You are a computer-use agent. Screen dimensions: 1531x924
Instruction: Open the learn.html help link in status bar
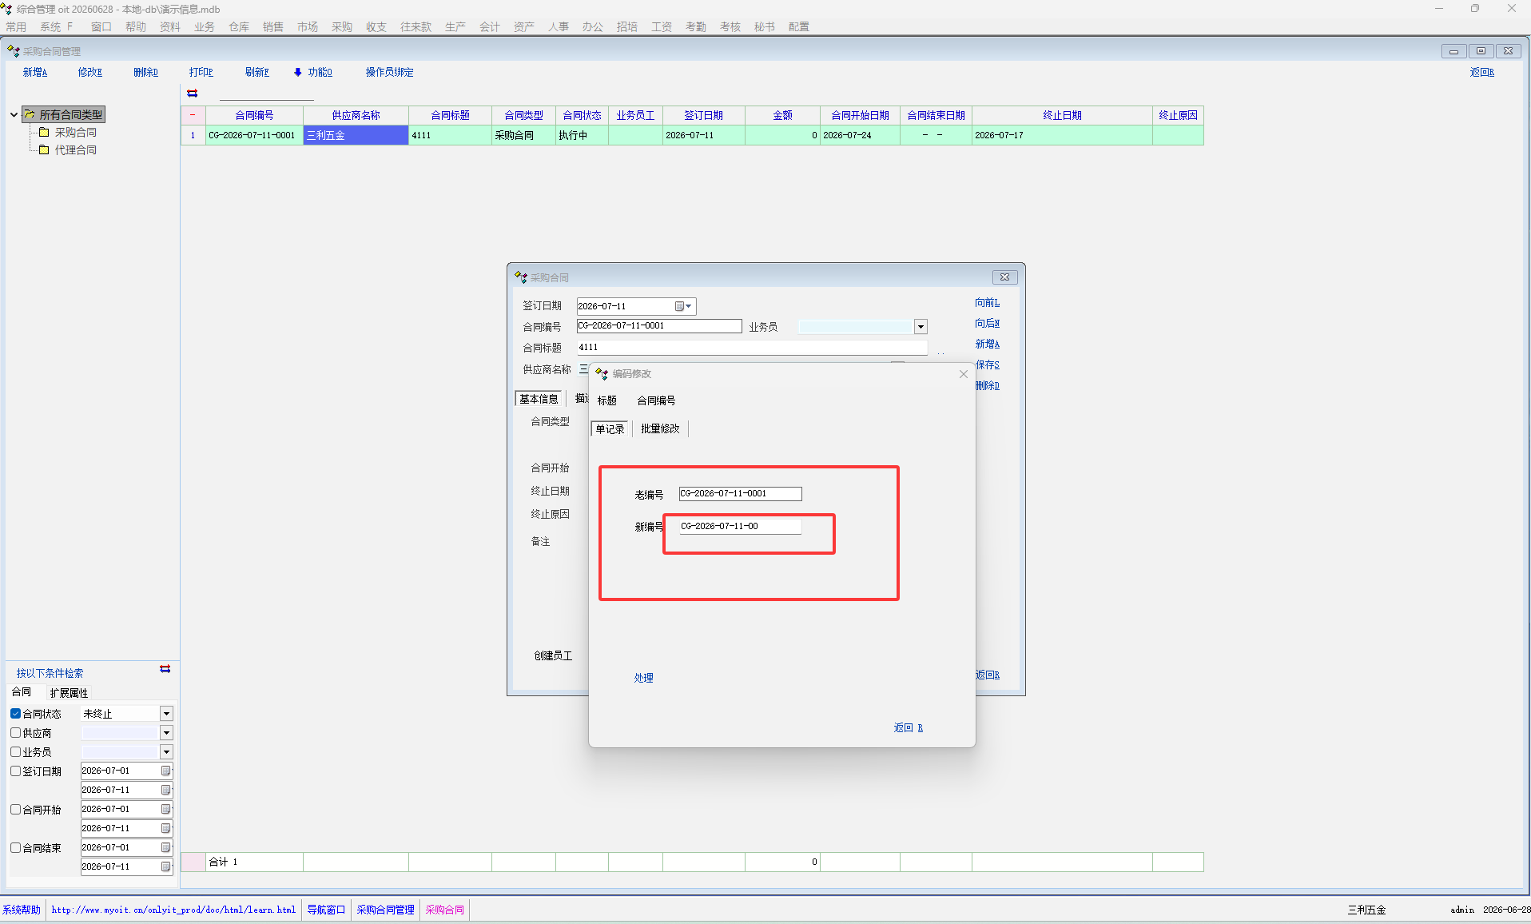point(173,910)
